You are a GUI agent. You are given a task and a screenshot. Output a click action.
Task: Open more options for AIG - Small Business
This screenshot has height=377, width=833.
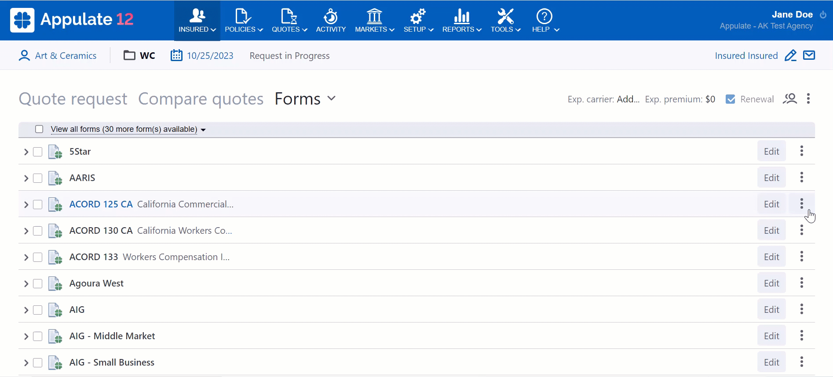(802, 362)
